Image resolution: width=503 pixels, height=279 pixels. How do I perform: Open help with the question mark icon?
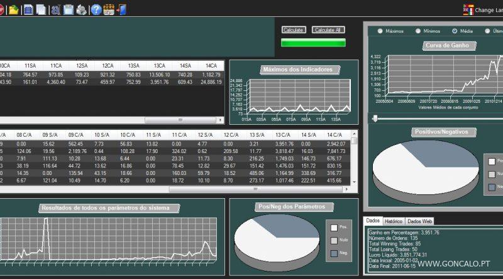(x=96, y=9)
